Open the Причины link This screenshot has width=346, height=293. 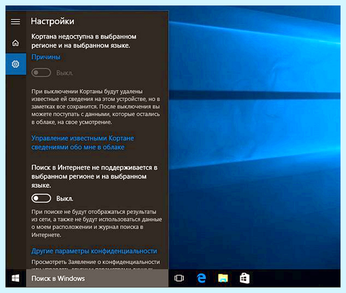pos(46,57)
